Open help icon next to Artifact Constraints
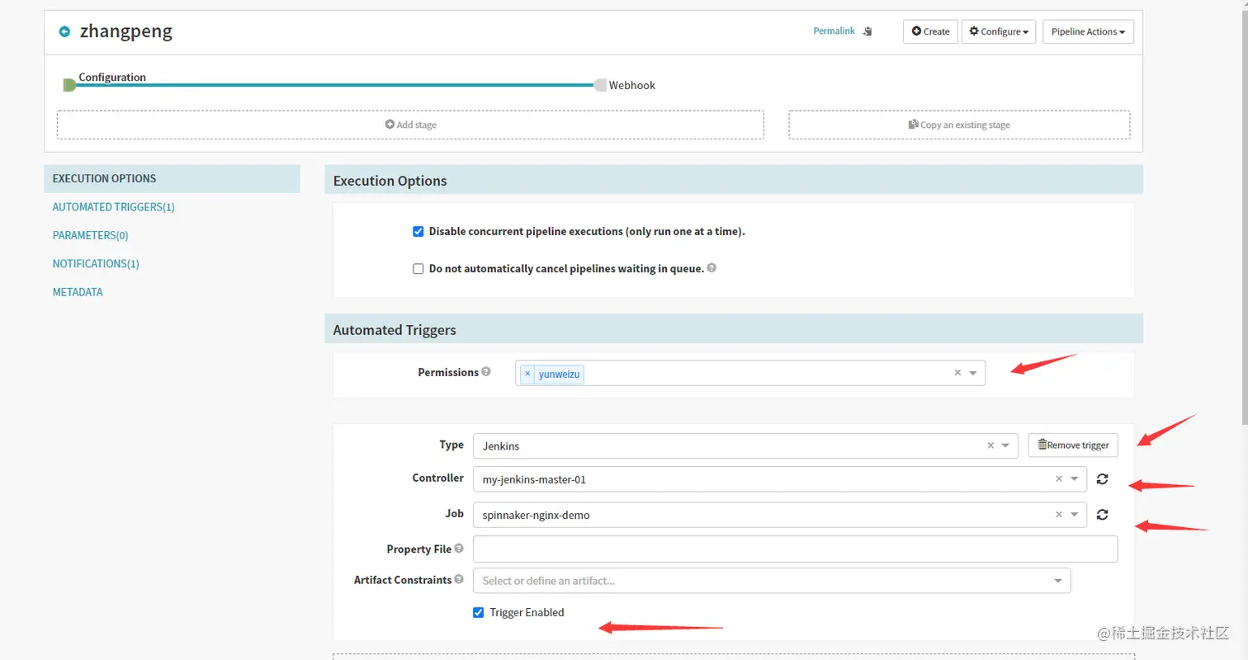This screenshot has height=660, width=1248. click(x=459, y=579)
